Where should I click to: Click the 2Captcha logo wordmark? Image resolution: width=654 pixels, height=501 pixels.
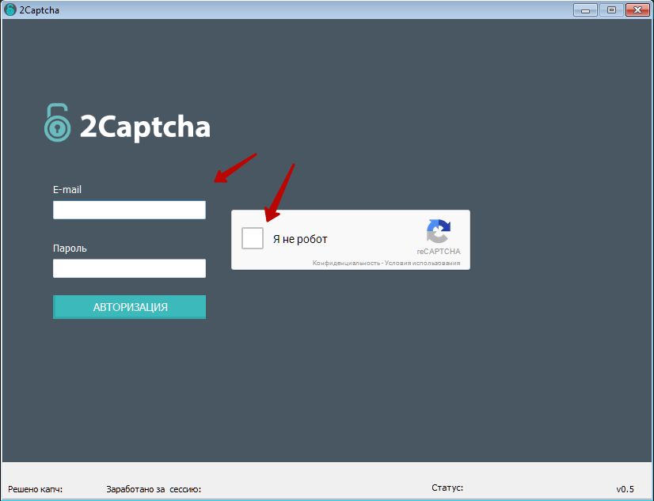[145, 127]
